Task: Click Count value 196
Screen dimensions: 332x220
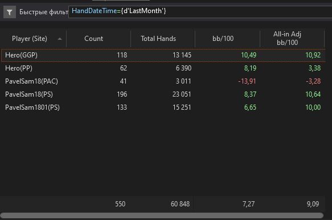Action: coord(122,94)
